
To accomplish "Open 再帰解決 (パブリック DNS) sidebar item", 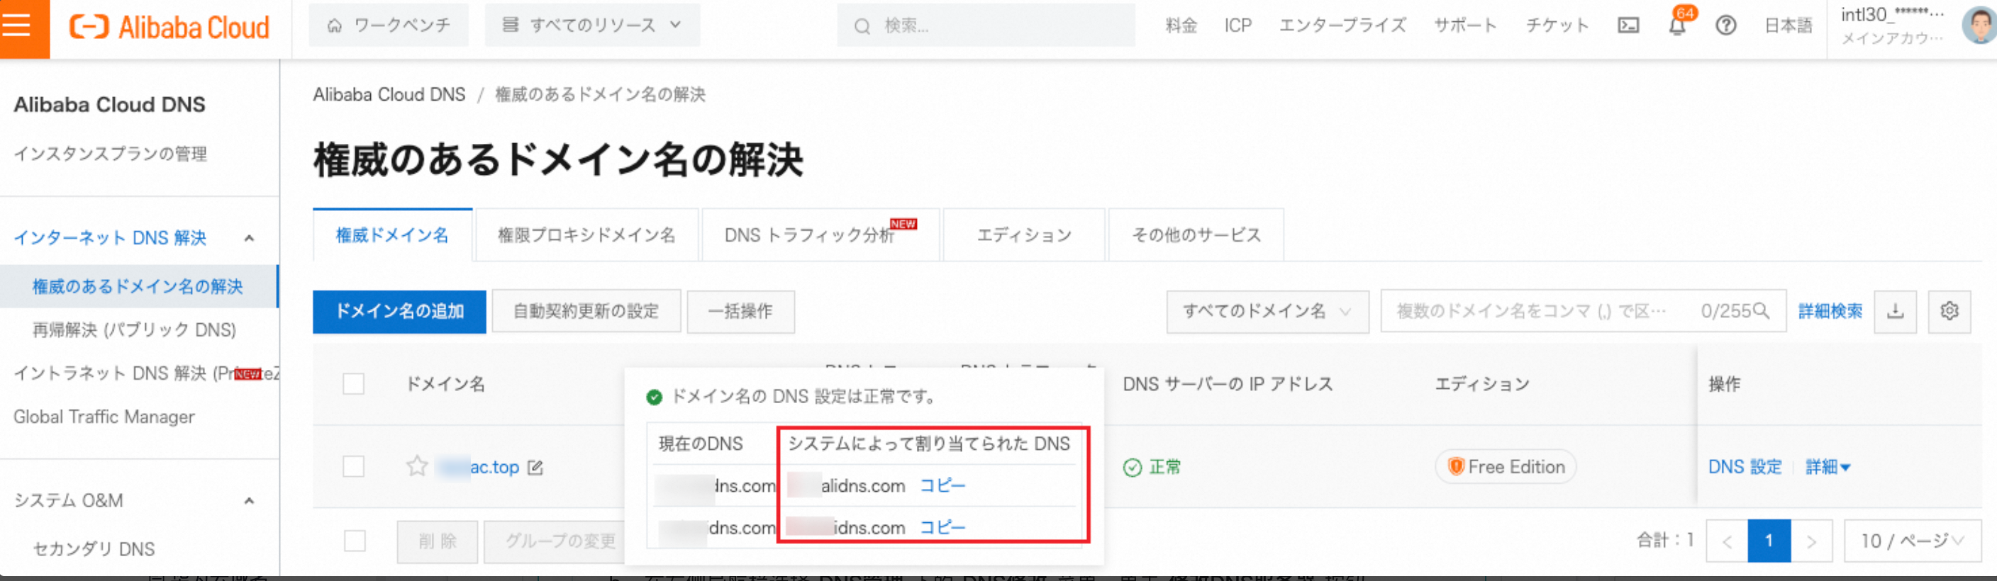I will (x=134, y=330).
